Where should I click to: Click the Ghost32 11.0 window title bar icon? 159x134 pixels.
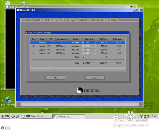point(18,10)
